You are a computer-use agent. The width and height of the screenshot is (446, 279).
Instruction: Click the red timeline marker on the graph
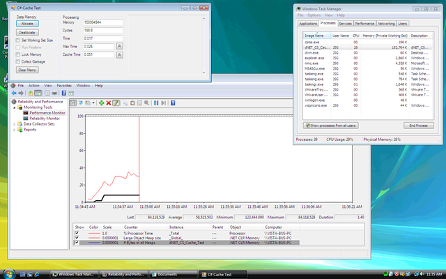[x=139, y=159]
